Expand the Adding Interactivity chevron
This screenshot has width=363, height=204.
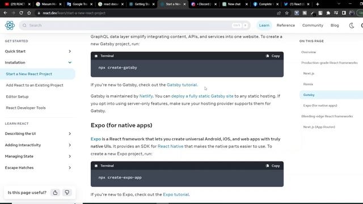coord(70,145)
